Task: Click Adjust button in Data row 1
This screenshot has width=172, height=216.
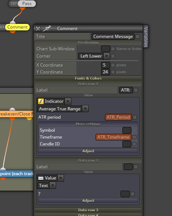Action: (88, 151)
